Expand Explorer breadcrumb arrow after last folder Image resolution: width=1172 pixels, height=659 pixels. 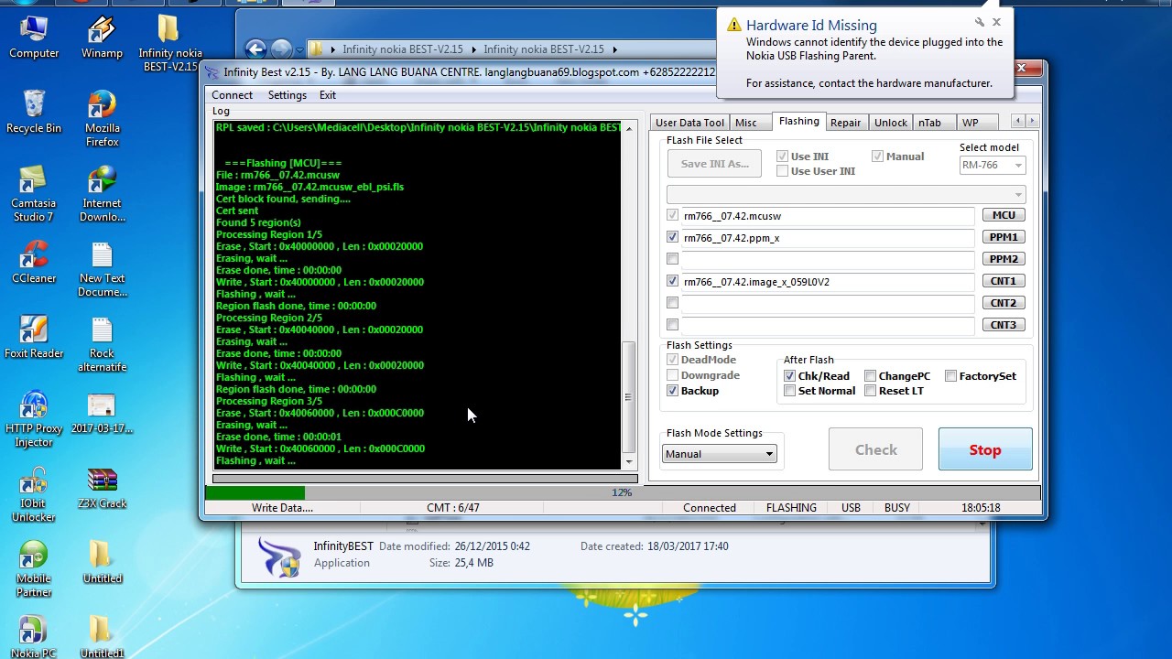[614, 49]
